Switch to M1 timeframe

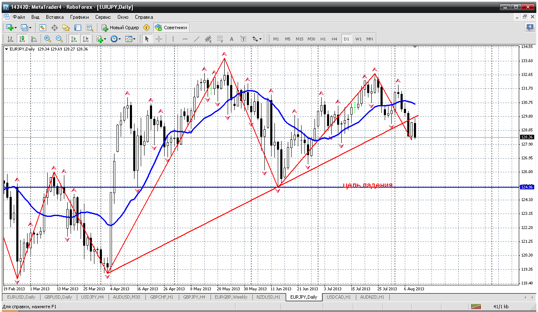coord(276,39)
